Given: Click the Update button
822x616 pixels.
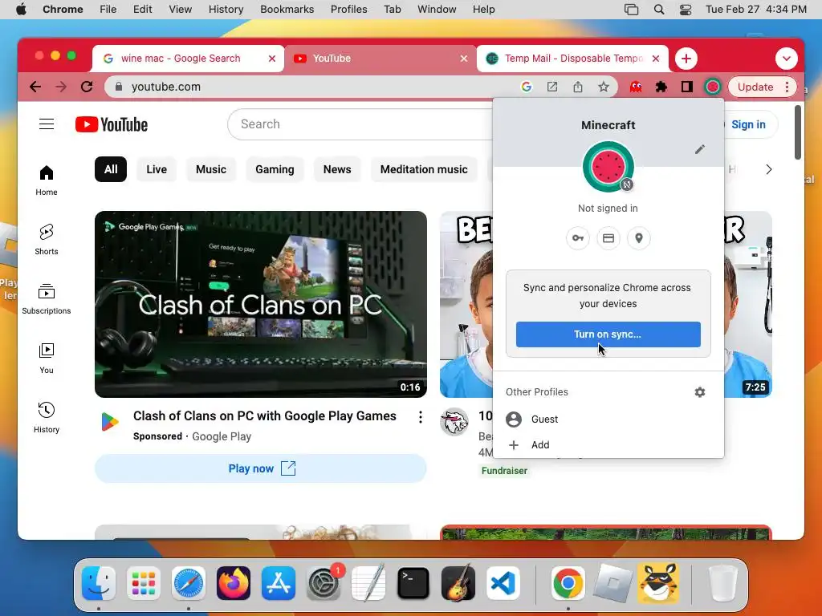Looking at the screenshot, I should (x=755, y=87).
